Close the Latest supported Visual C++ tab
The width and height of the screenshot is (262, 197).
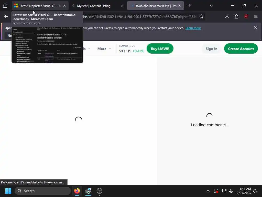[x=64, y=6]
